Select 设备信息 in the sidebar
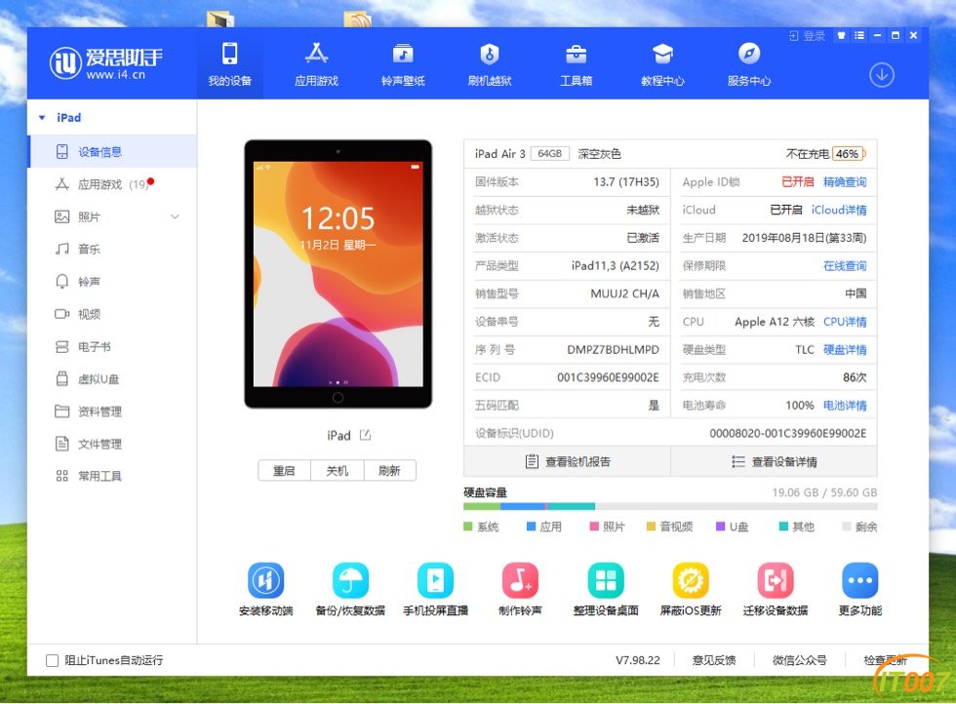The image size is (956, 704). point(113,152)
